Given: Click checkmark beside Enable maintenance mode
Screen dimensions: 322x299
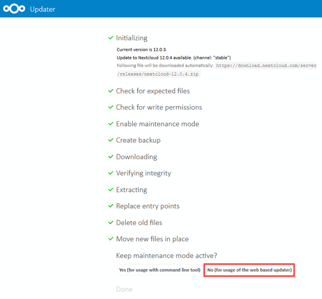Looking at the screenshot, I should coord(111,124).
